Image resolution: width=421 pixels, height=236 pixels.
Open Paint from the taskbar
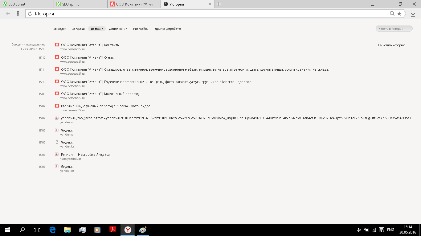(x=143, y=230)
